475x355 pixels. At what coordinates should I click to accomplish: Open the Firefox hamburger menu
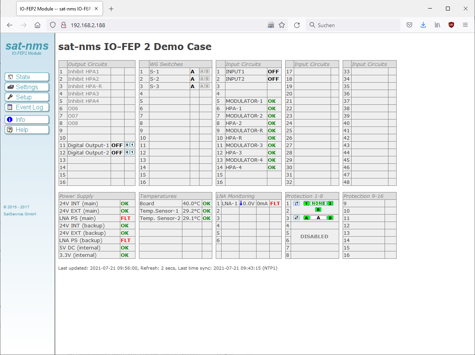click(465, 25)
